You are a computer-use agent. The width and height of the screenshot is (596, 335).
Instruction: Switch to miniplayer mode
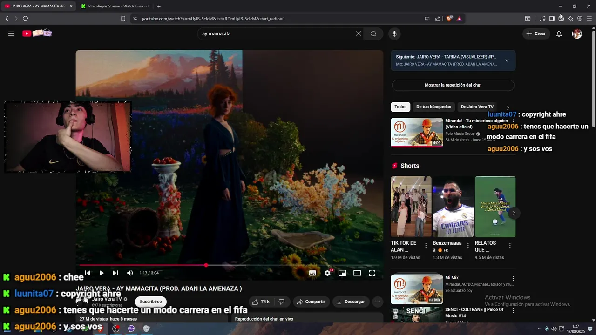click(342, 273)
